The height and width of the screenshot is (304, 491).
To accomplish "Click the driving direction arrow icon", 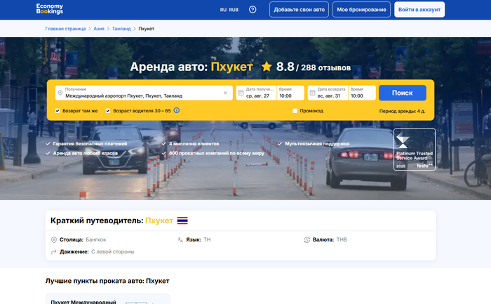I will pos(54,251).
